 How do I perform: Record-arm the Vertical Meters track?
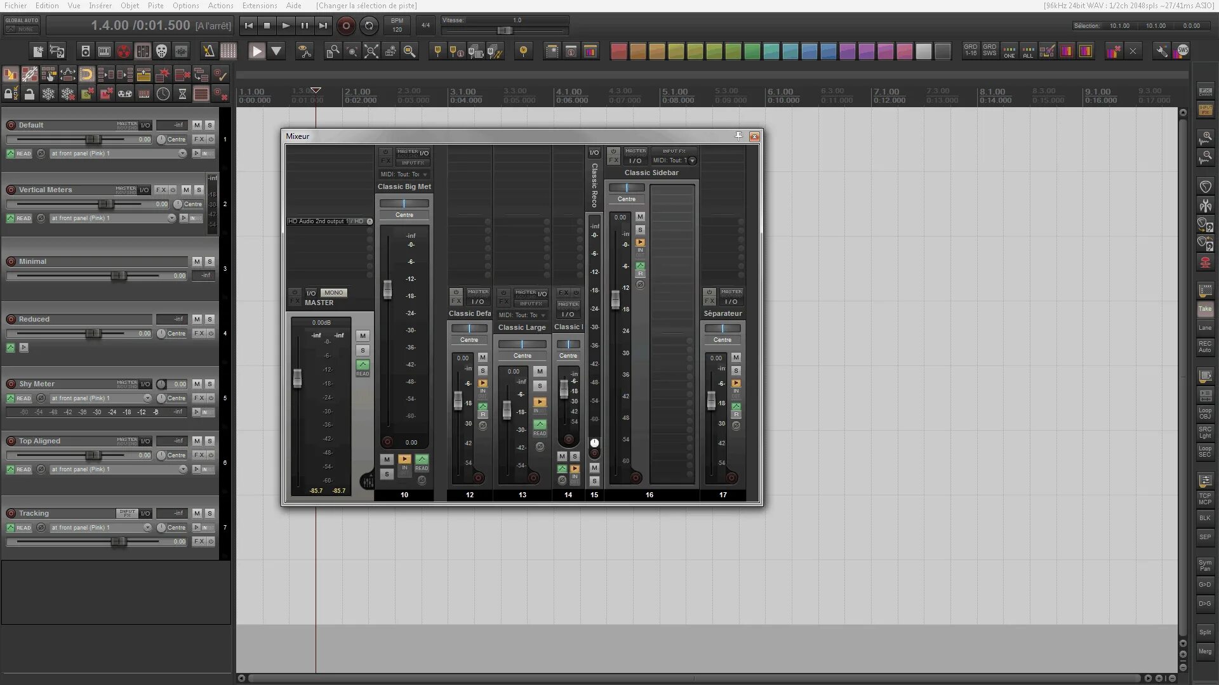pos(11,190)
